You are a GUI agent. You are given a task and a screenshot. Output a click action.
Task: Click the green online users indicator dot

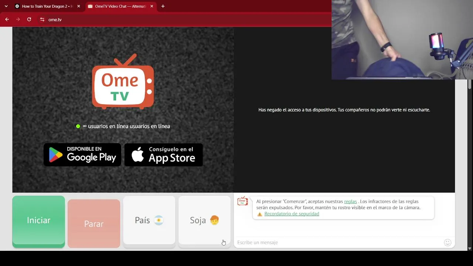pyautogui.click(x=78, y=126)
